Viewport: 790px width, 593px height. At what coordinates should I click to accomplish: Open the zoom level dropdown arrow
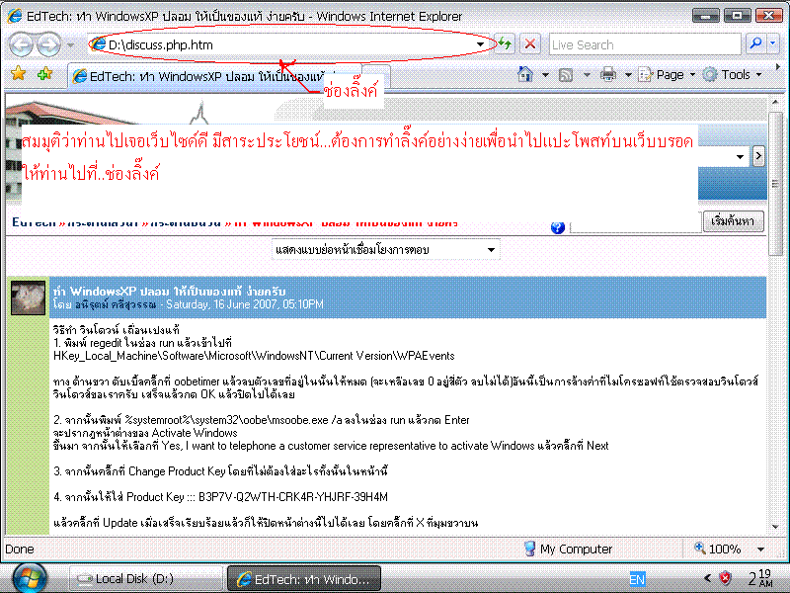point(760,550)
